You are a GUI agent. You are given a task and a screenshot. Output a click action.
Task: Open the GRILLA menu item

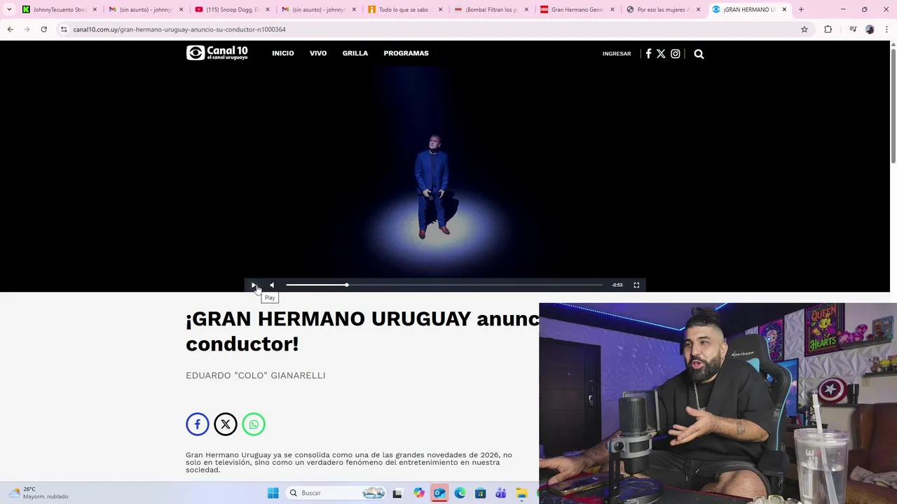[355, 53]
